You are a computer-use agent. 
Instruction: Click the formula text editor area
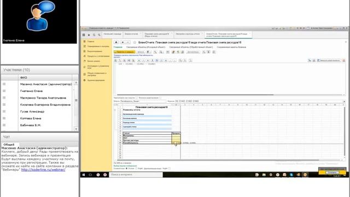pyautogui.click(x=229, y=78)
